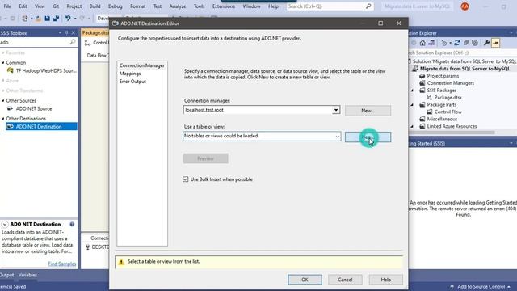Click search magnifier in top search box
517x291 pixels.
pos(368,6)
